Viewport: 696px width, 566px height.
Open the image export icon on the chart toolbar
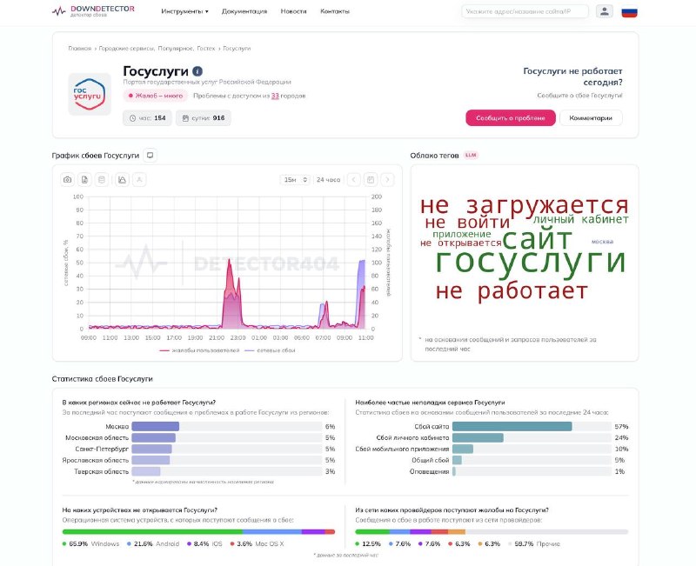(121, 179)
